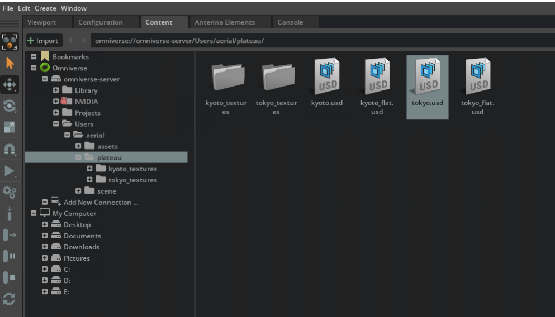Screen dimensions: 555x317
Task: Click Add New Connection
Action: tap(101, 203)
